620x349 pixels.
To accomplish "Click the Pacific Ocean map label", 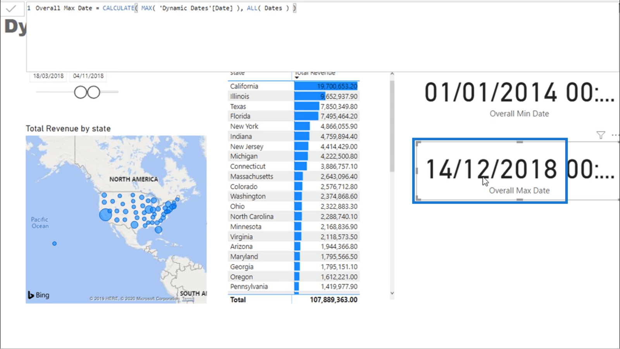I will pos(40,223).
